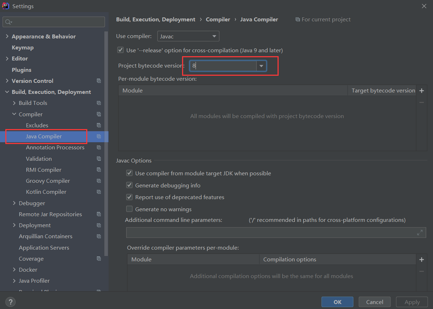Click Cancel to discard changes
This screenshot has width=433, height=309.
[x=375, y=302]
